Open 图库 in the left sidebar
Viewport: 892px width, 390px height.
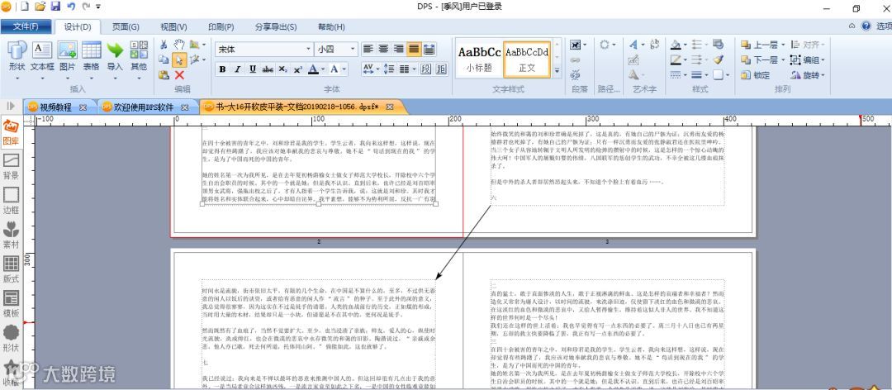(11, 132)
